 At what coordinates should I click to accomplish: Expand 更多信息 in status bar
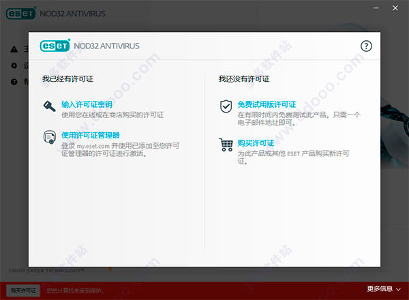tap(380, 288)
